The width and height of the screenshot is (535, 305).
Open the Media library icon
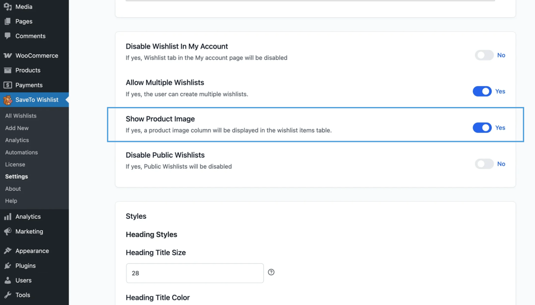pyautogui.click(x=7, y=6)
